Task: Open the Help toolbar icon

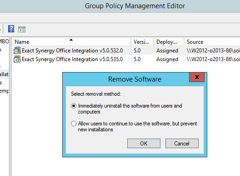Action: pos(11,29)
